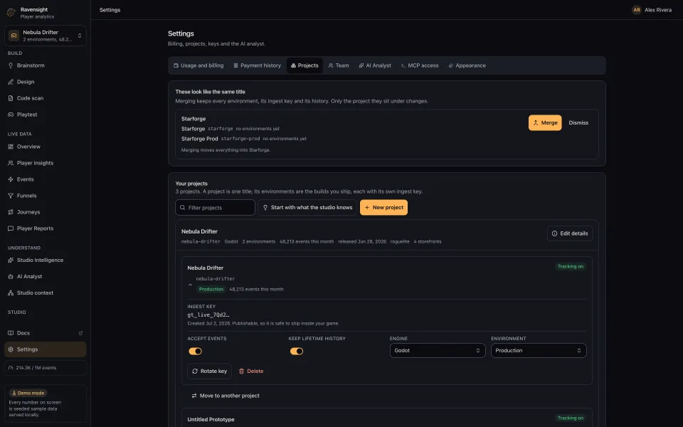Click the Settings gear icon in sidebar
The image size is (683, 427).
(x=11, y=349)
